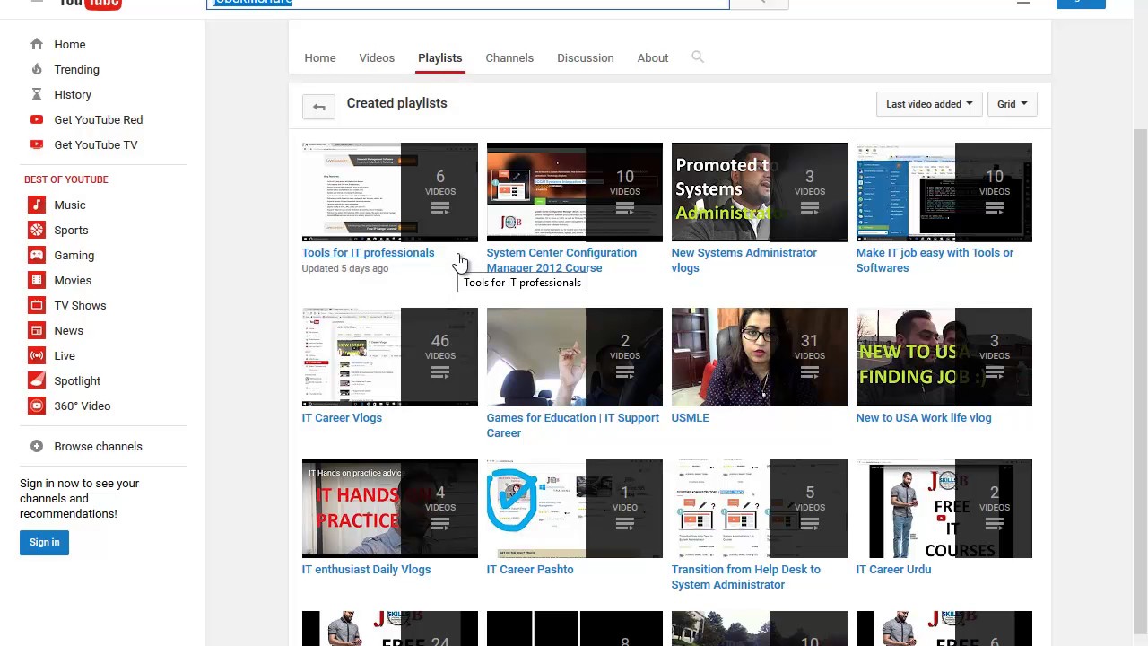Select the Playlists tab
The image size is (1148, 646).
tap(439, 57)
